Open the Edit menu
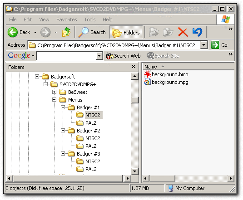 pos(28,20)
